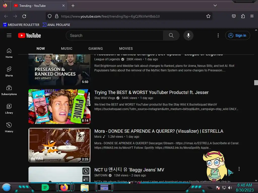Open File Explorer from taskbar
258x193 pixels.
(85, 187)
